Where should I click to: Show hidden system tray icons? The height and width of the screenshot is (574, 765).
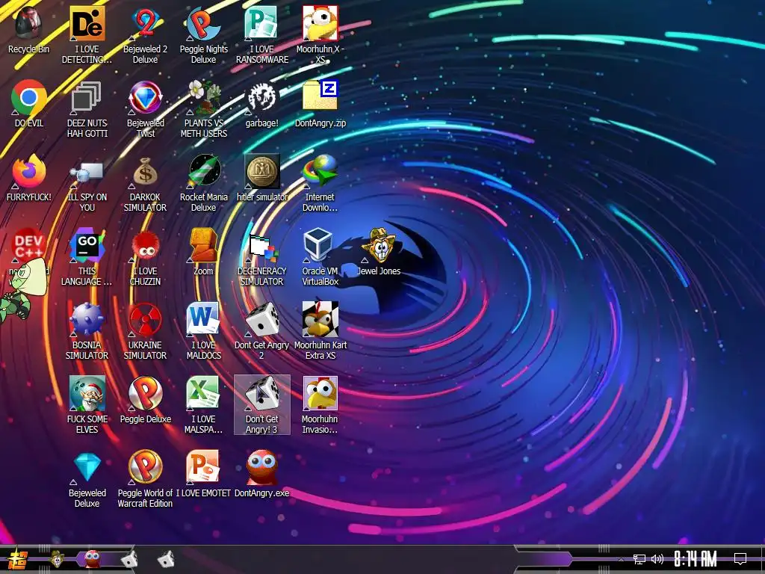click(621, 559)
